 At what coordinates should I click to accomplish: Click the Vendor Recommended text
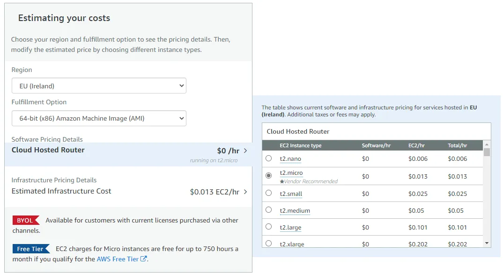[x=311, y=181]
